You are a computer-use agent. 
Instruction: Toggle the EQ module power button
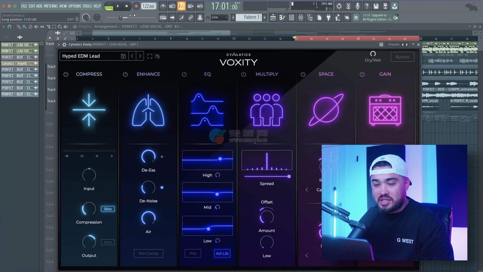(184, 74)
